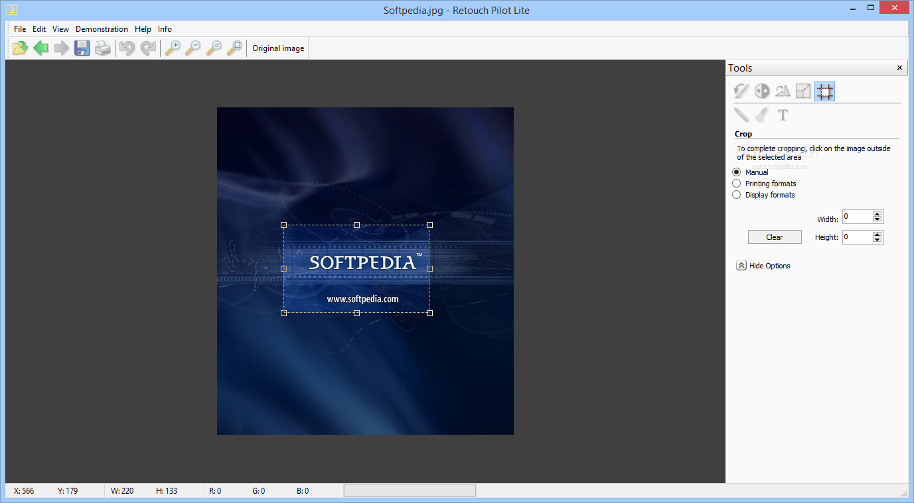Click the H: 133 status bar value
The image size is (914, 503).
pyautogui.click(x=167, y=491)
